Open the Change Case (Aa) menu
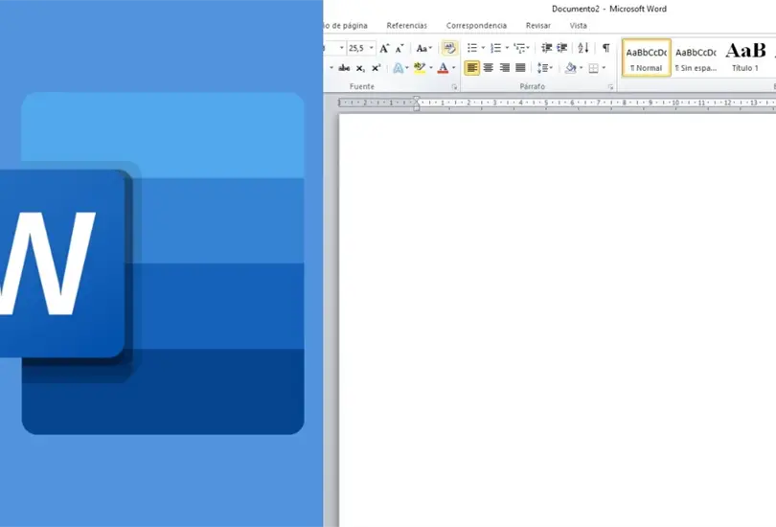Viewport: 776px width, 527px height. (x=424, y=48)
